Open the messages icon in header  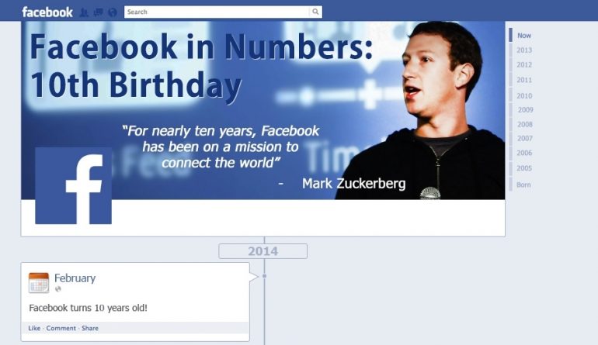[99, 12]
